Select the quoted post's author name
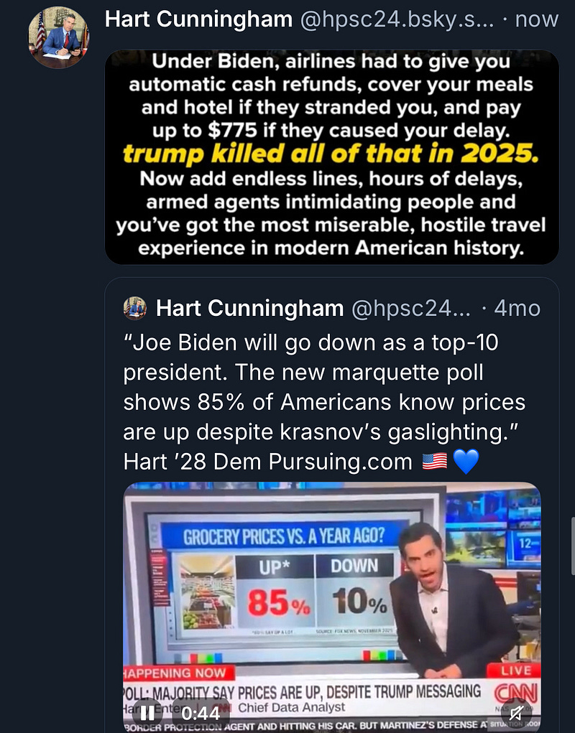 pos(250,309)
